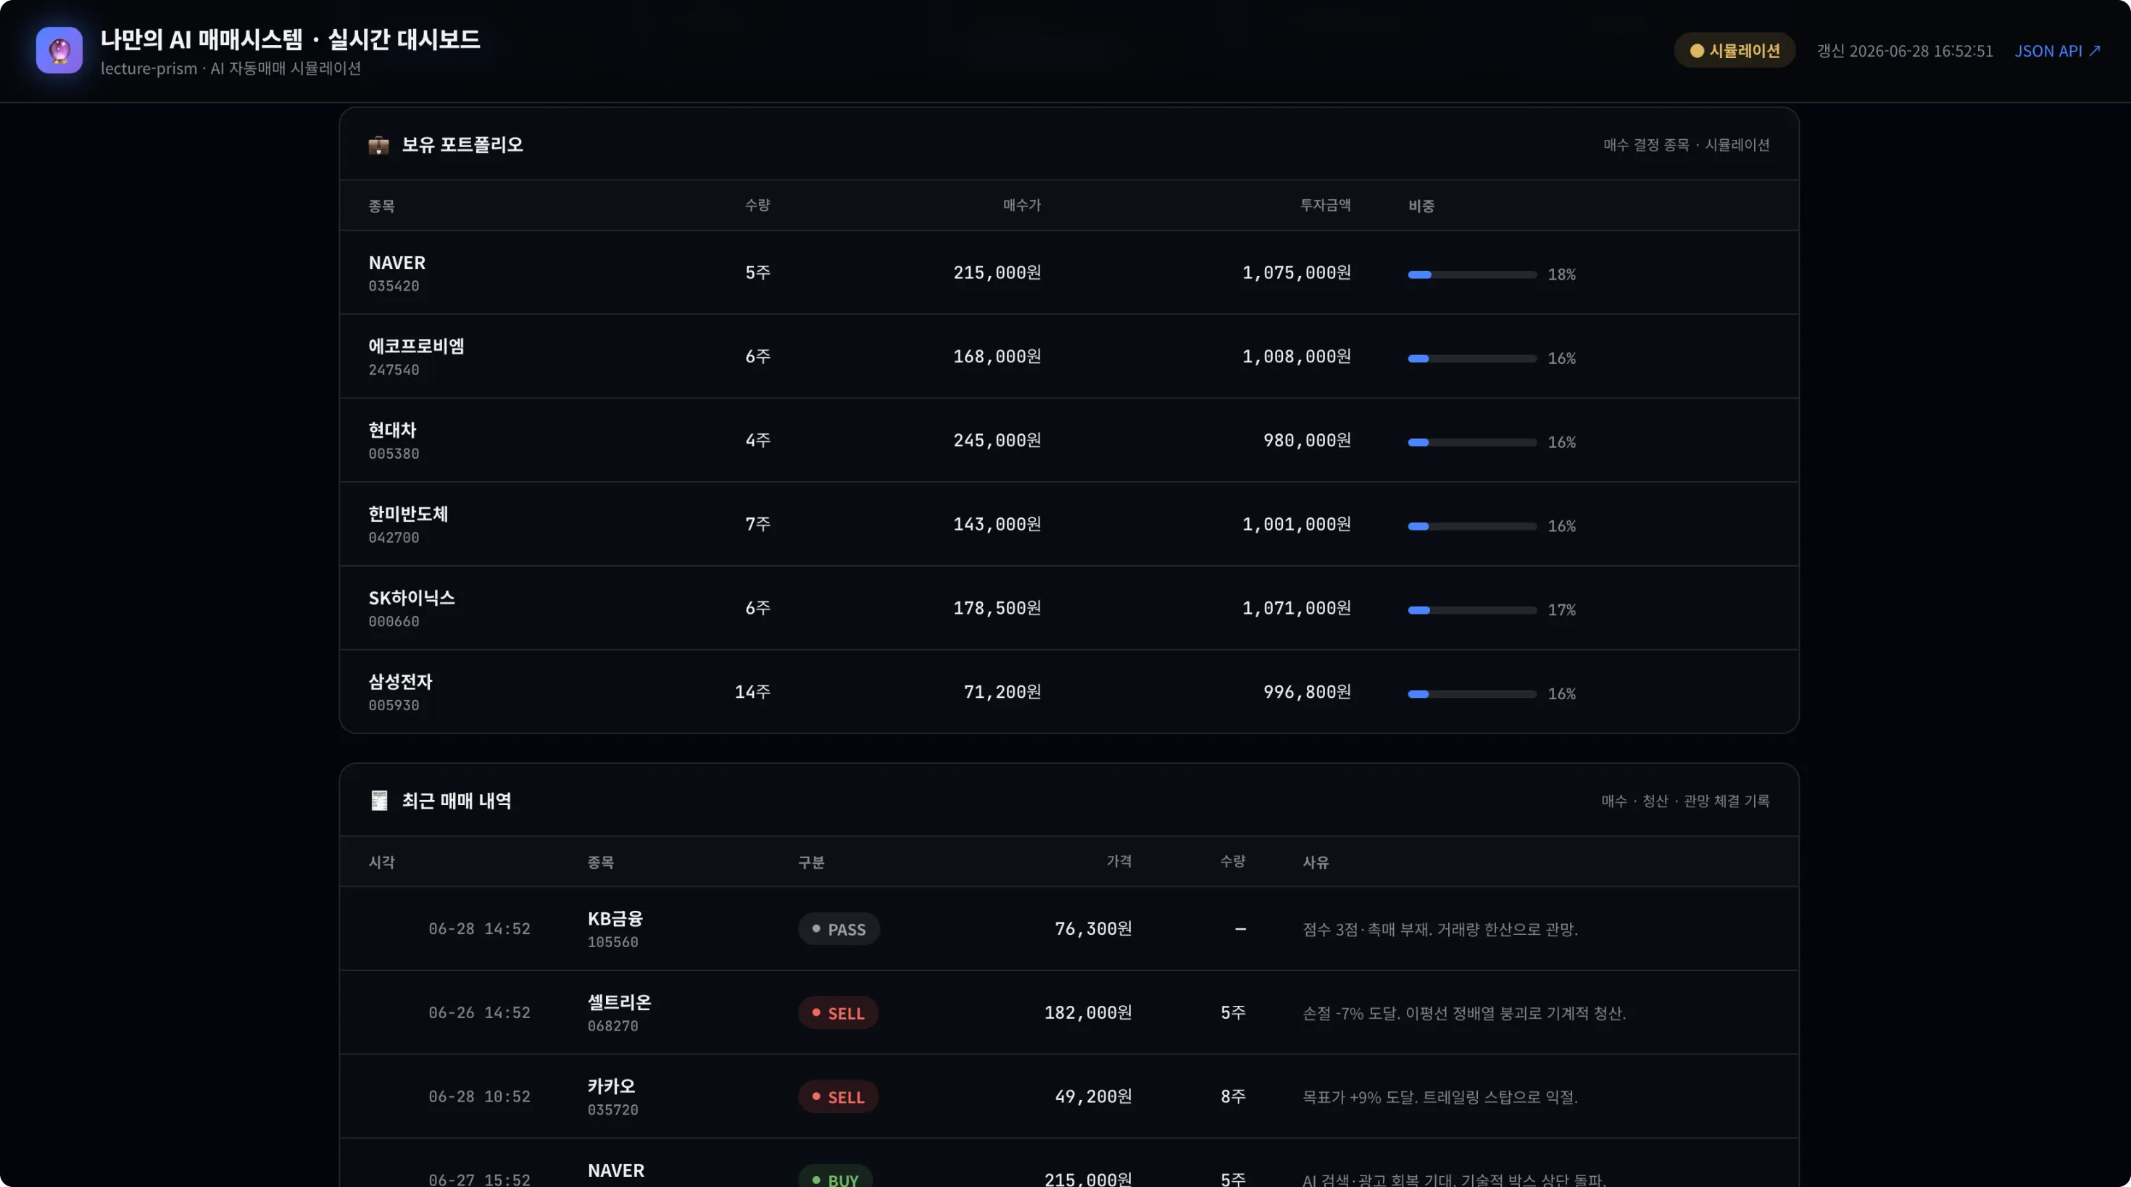Screen dimensions: 2131x1187
Task: Click the 매수가 column header
Action: (1022, 205)
